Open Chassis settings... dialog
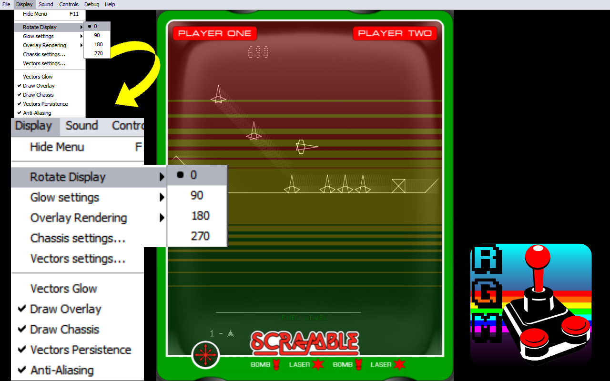Screen dimensions: 610x381 click(x=50, y=54)
